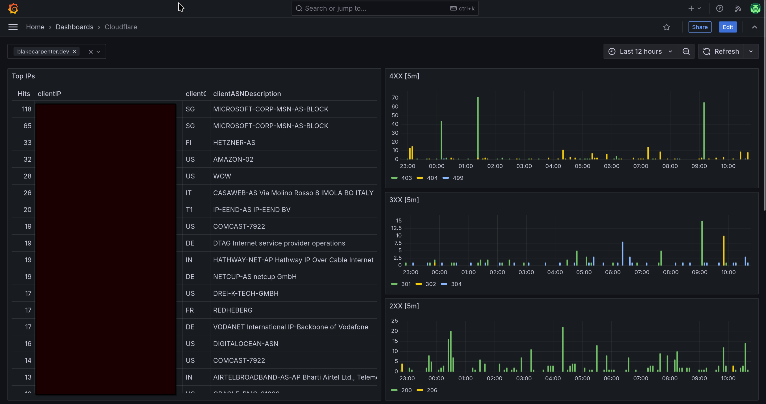Image resolution: width=766 pixels, height=404 pixels.
Task: Click the HATHWAY-NET-AP cell
Action: [x=293, y=260]
